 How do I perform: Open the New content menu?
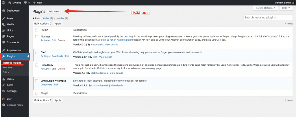pos(37,3)
